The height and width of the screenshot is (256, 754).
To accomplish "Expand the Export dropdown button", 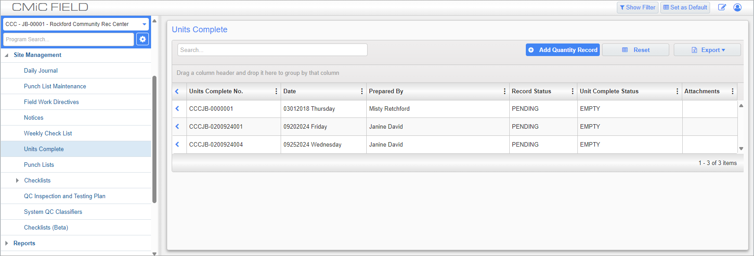I will pyautogui.click(x=707, y=50).
